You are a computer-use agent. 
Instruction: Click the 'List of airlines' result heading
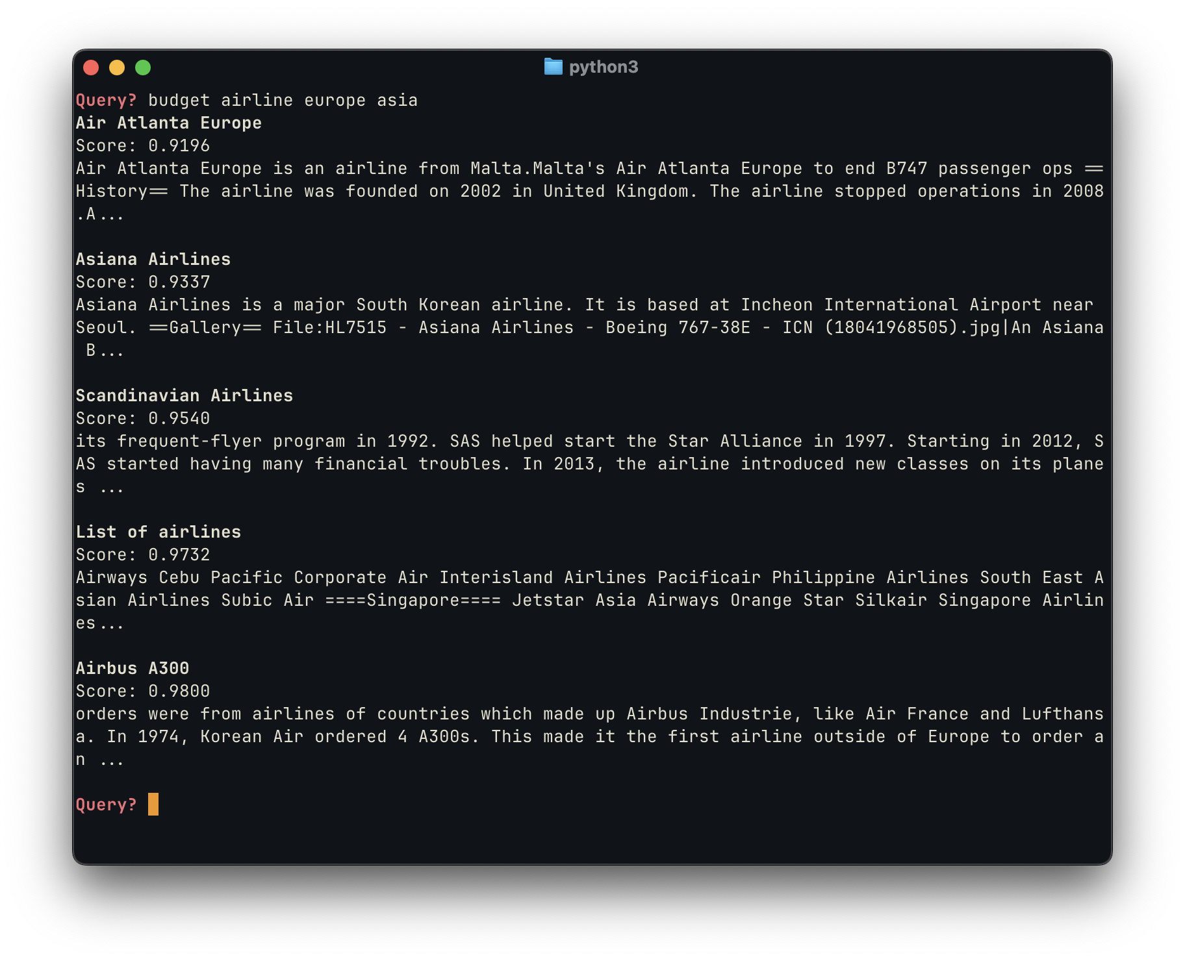158,532
